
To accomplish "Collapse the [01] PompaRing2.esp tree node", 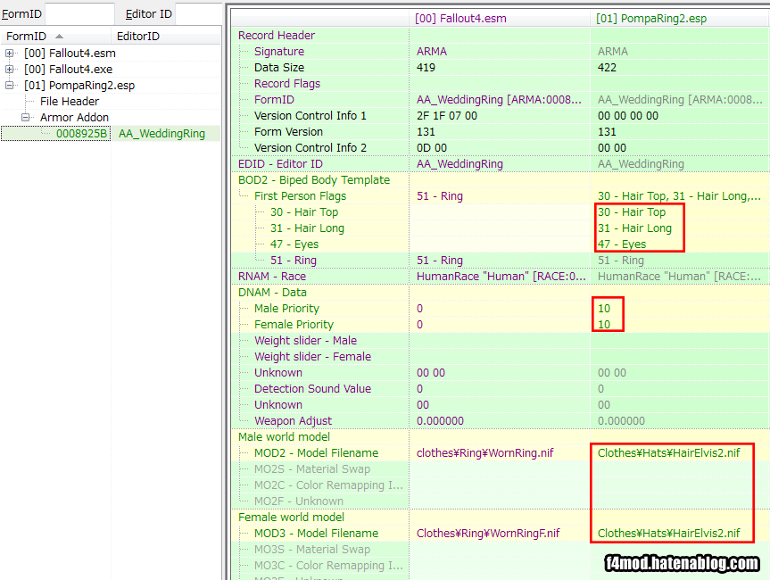I will point(9,86).
